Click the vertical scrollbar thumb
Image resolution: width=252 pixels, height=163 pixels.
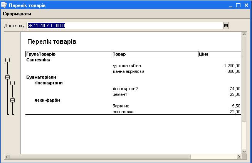(244, 79)
